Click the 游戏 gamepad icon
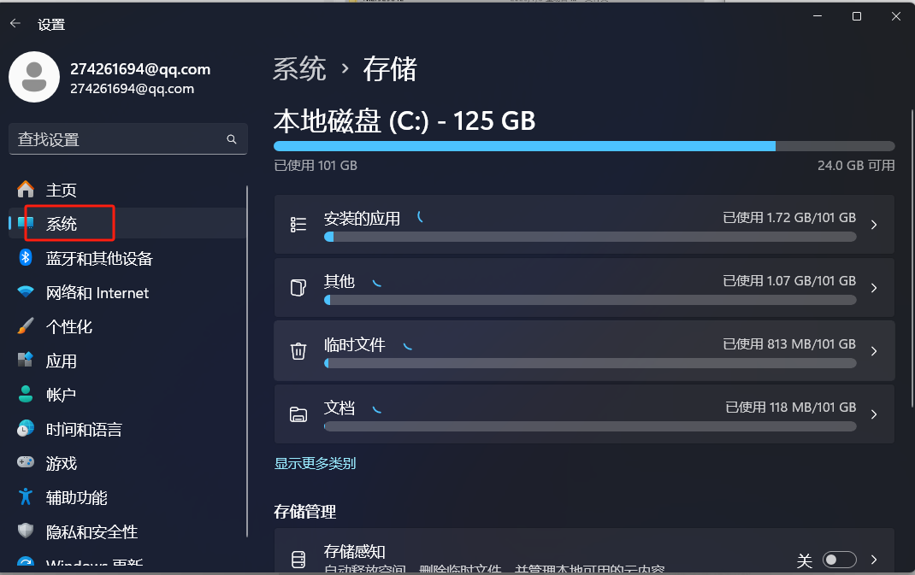 click(26, 462)
